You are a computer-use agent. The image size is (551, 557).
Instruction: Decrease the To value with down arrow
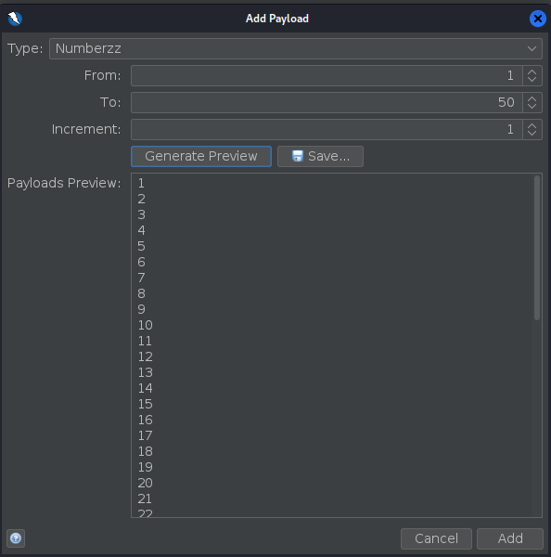coord(532,107)
